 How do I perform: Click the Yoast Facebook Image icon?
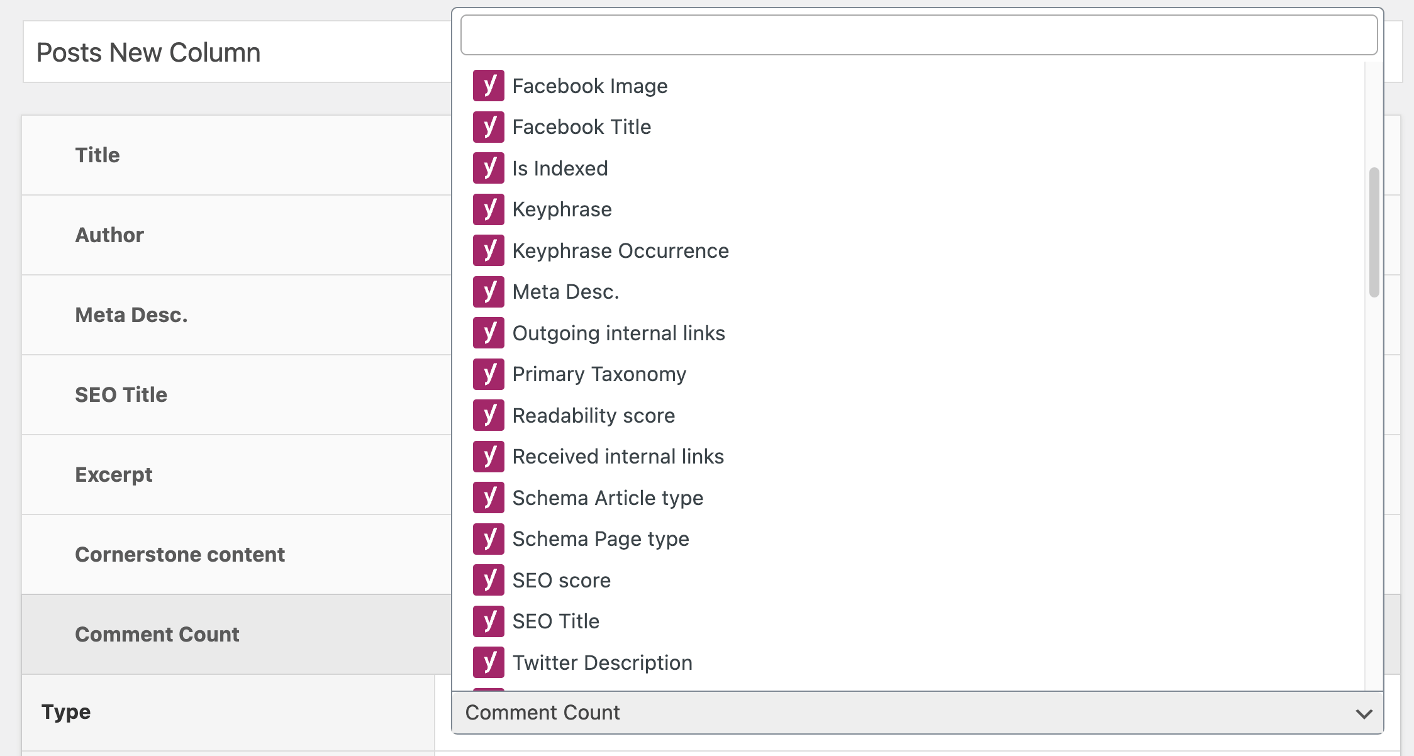coord(489,85)
